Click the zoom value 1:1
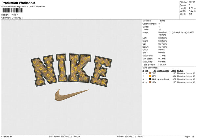 [190, 14]
